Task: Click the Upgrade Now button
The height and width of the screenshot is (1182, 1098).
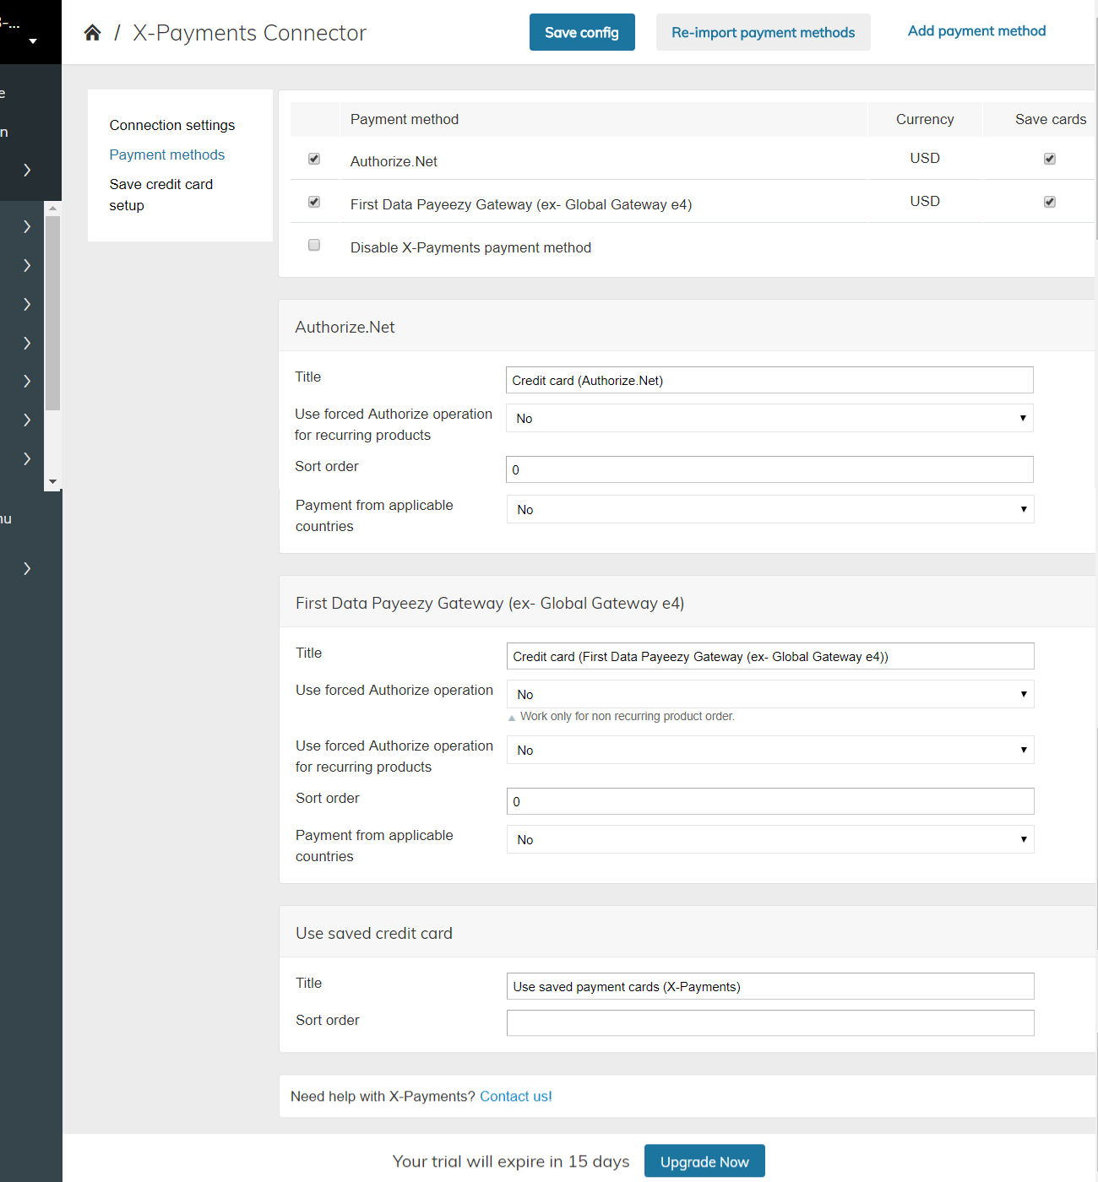Action: tap(704, 1162)
